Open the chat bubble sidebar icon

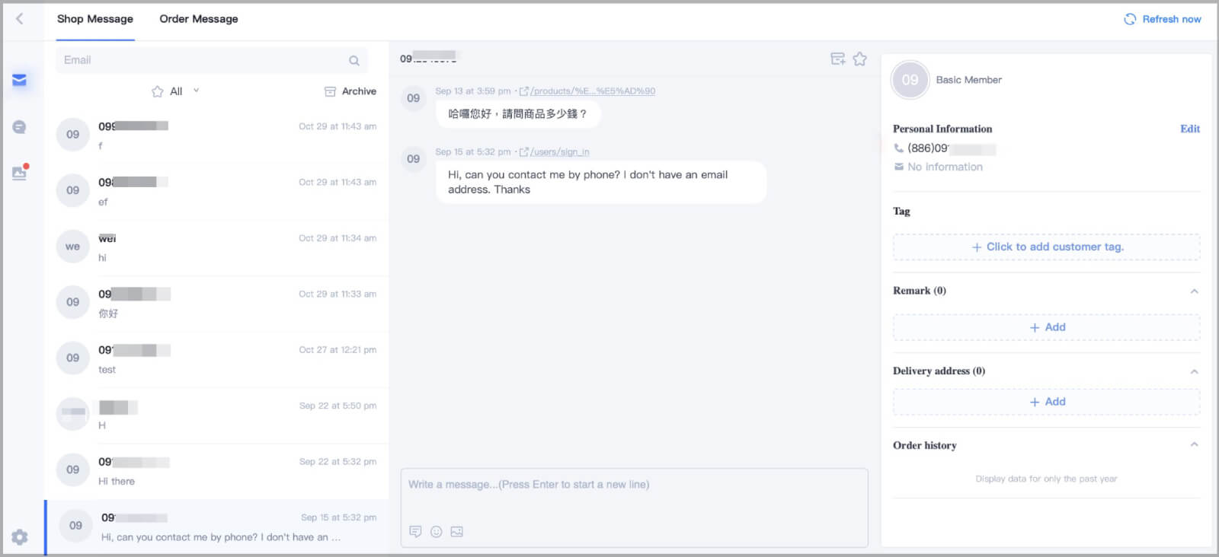[19, 127]
